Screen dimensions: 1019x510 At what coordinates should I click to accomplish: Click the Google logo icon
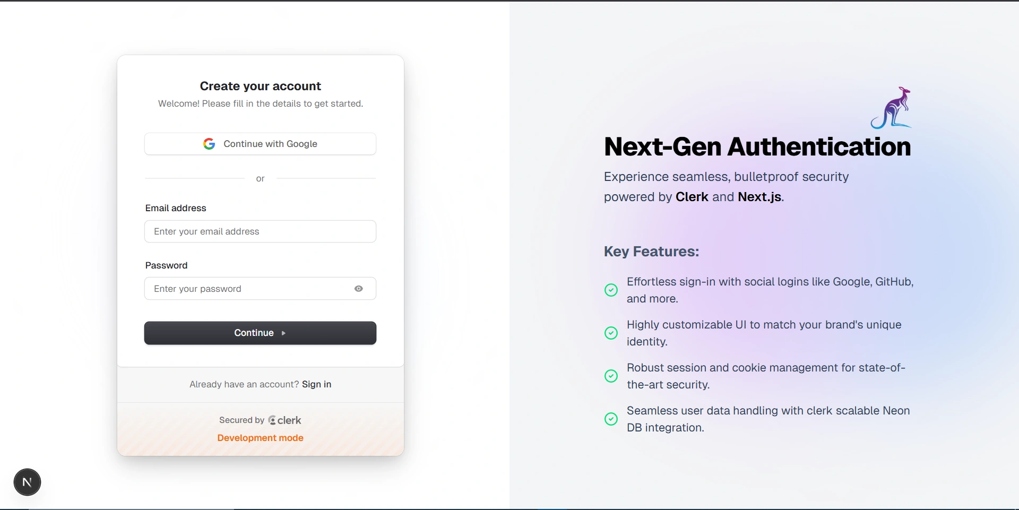pos(209,144)
